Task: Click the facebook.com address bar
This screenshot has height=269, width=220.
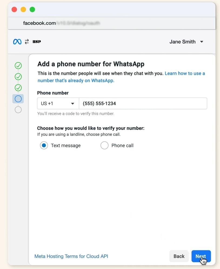Action: click(111, 23)
